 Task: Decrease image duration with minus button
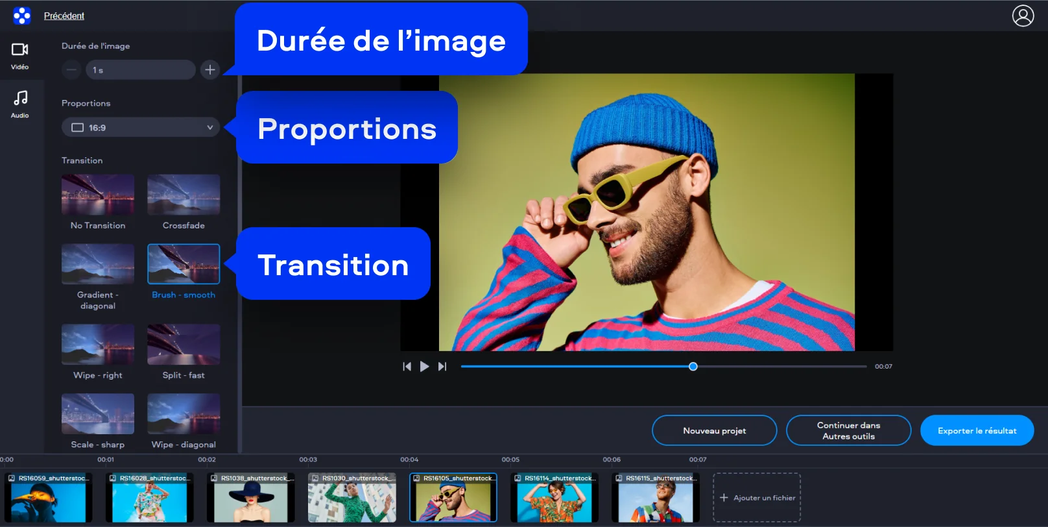click(71, 69)
